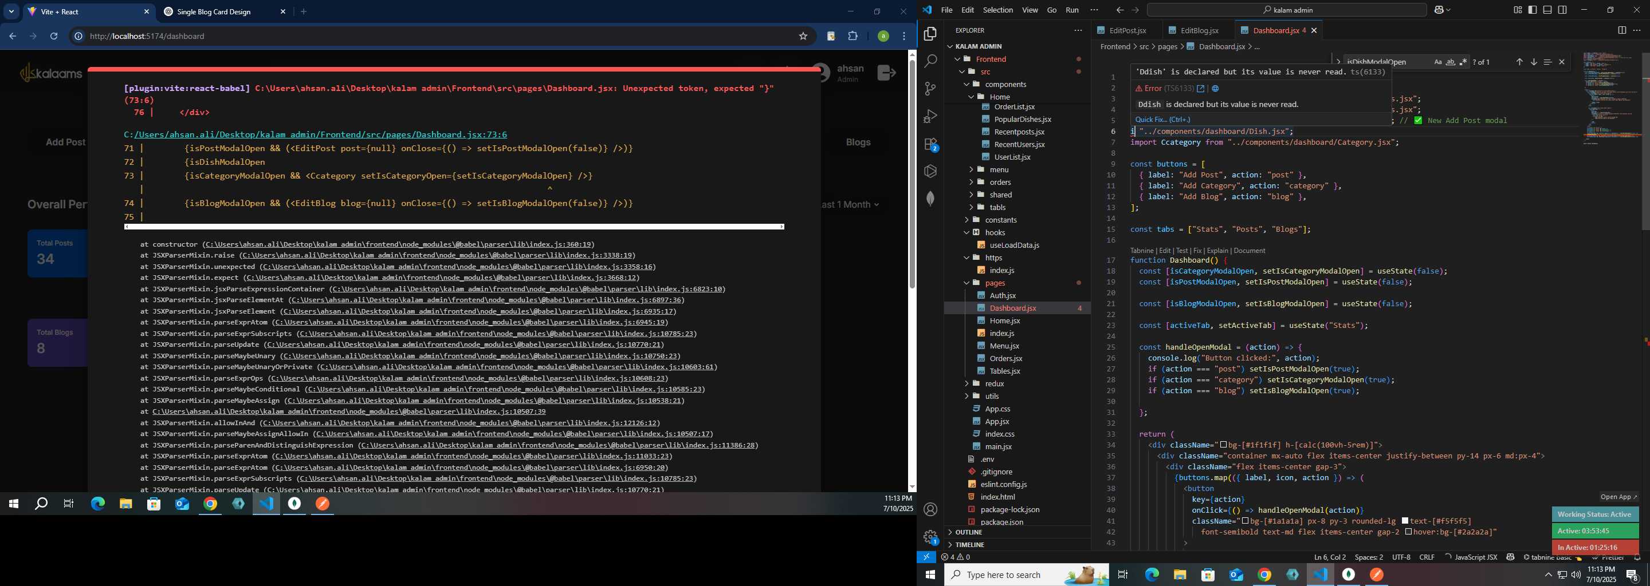The height and width of the screenshot is (586, 1650).
Task: Go back with VS Code navigation arrow
Action: [1119, 10]
